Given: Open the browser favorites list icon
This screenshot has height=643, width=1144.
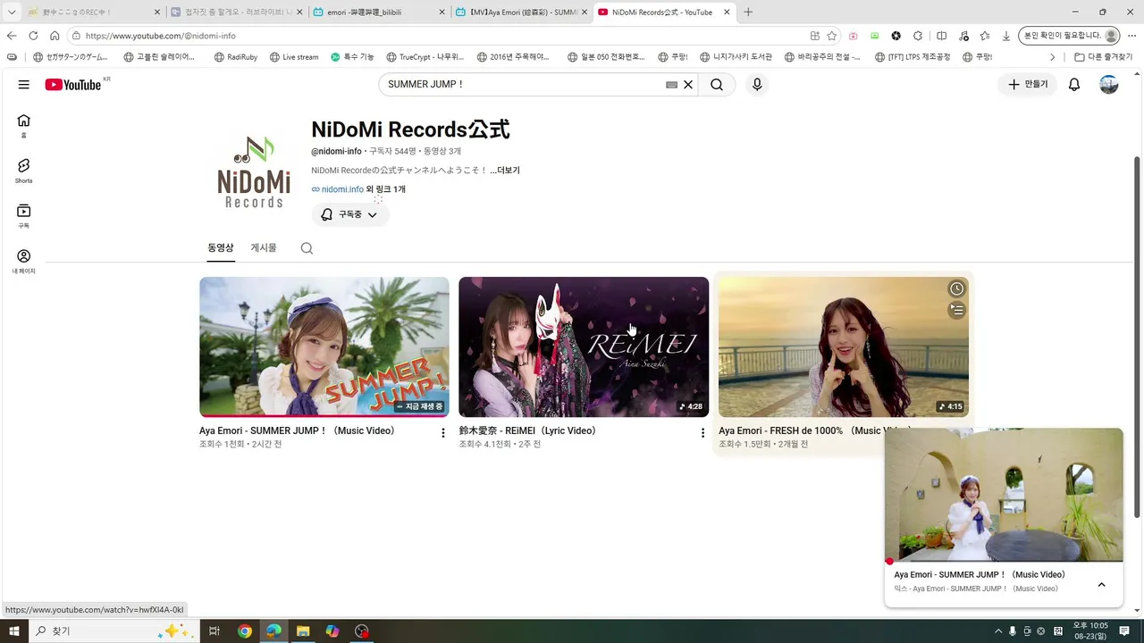Looking at the screenshot, I should tap(985, 36).
